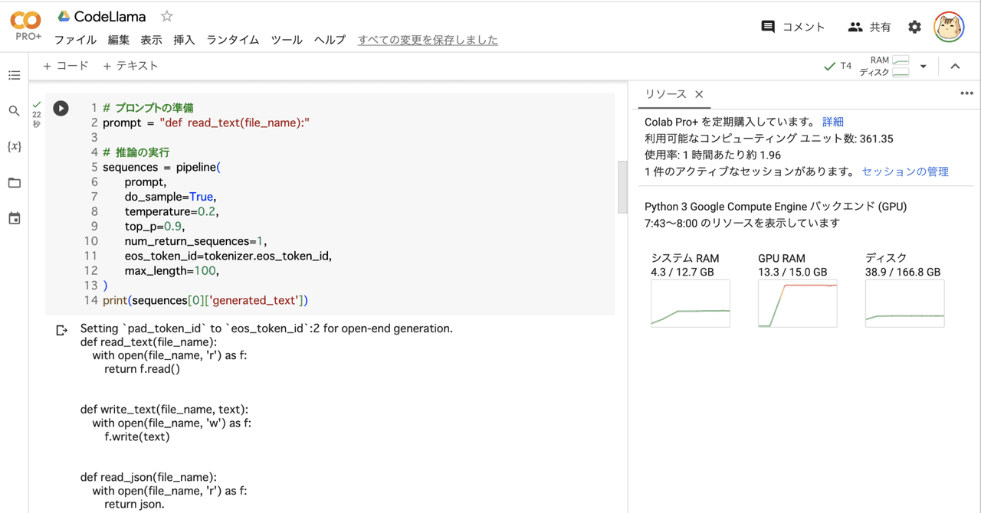Open the table of contents panel
Screen dimensions: 981x513
14,75
